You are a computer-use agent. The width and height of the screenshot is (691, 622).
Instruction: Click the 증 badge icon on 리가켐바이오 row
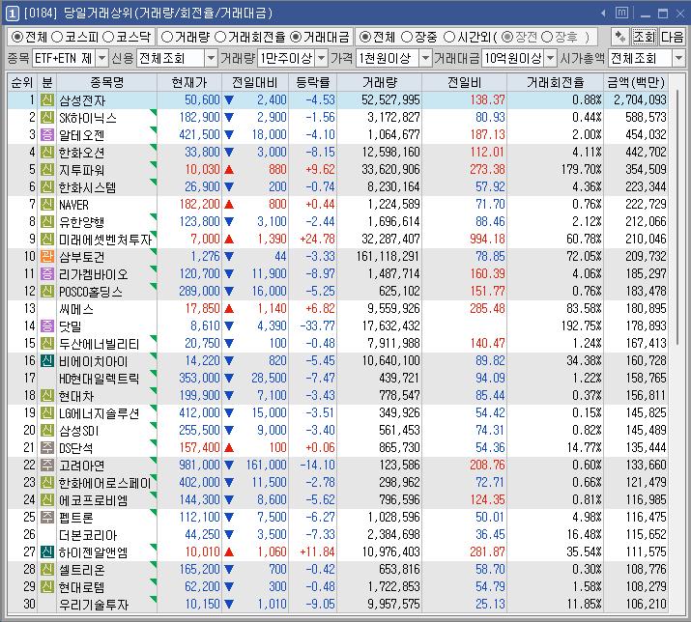coord(47,274)
